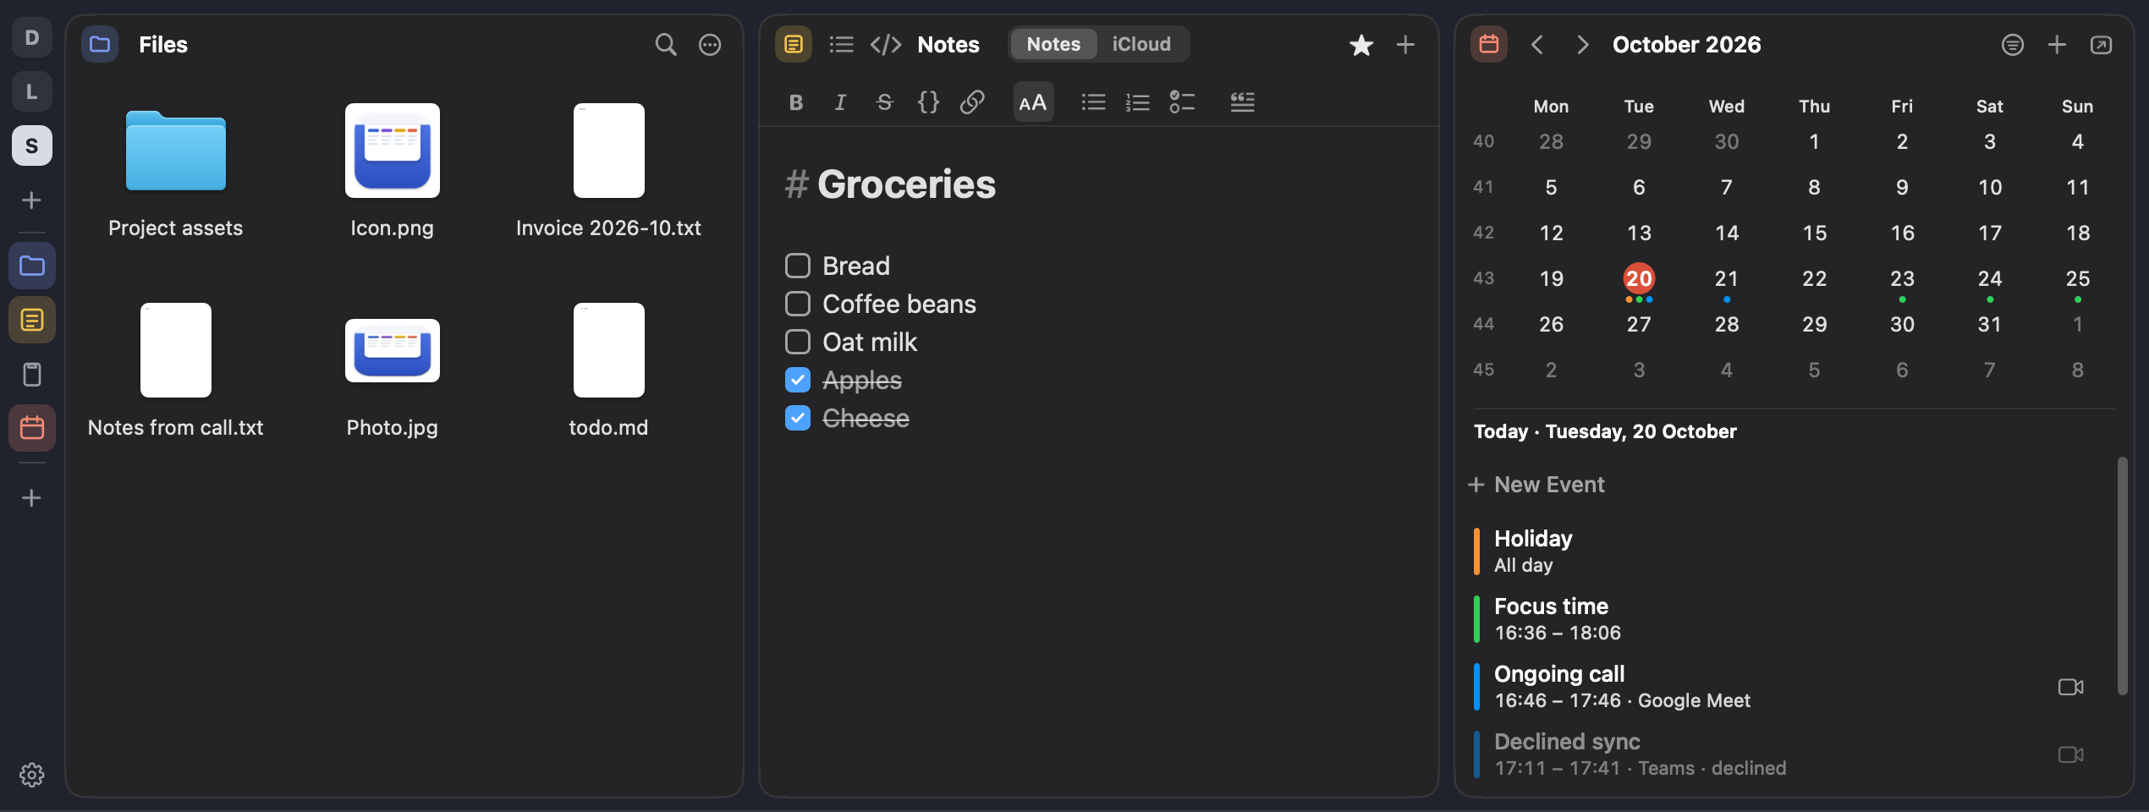Image resolution: width=2149 pixels, height=812 pixels.
Task: Insert a numbered list
Action: click(x=1137, y=102)
